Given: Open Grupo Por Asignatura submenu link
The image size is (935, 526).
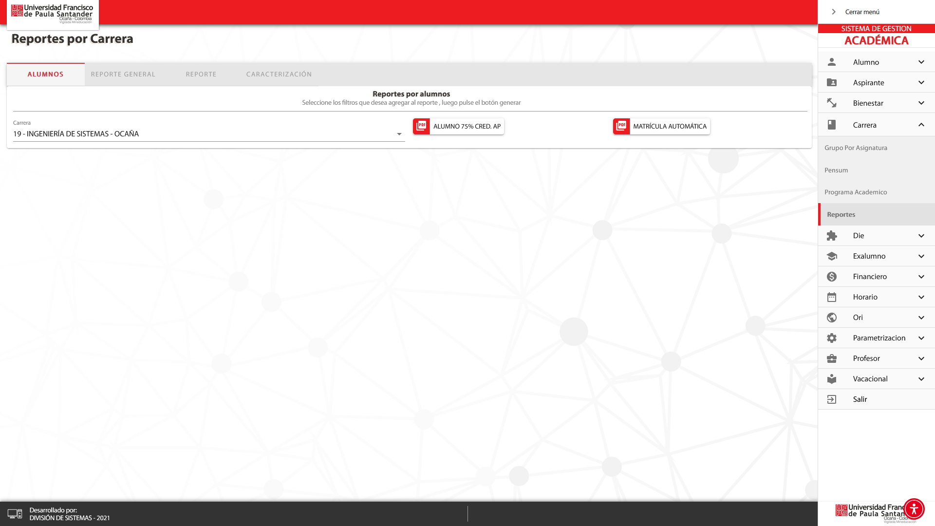Looking at the screenshot, I should pyautogui.click(x=856, y=148).
